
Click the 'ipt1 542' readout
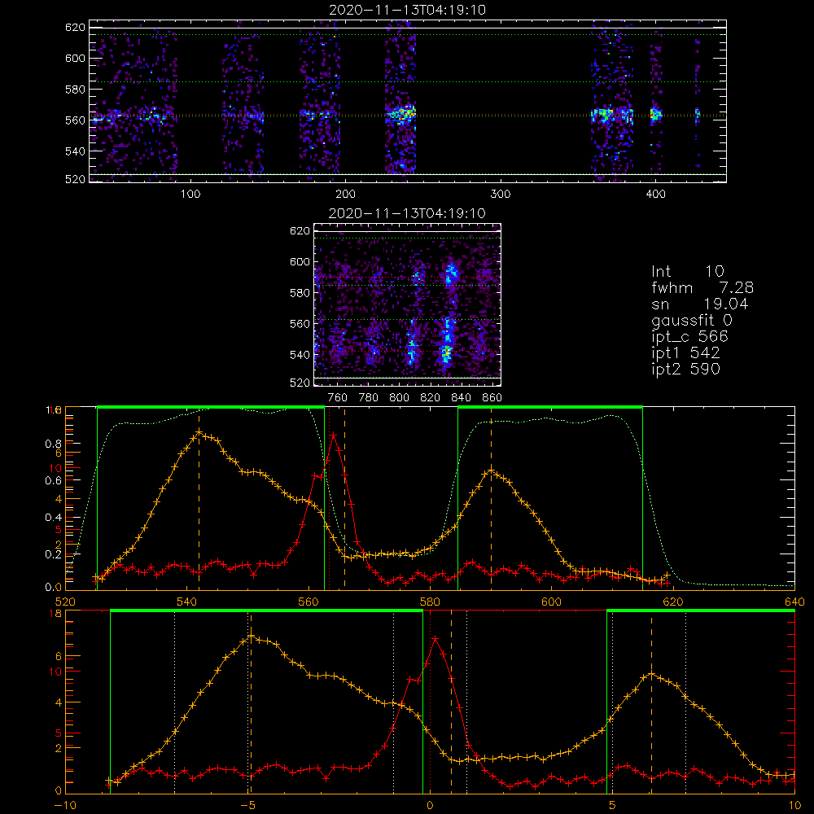tap(685, 353)
